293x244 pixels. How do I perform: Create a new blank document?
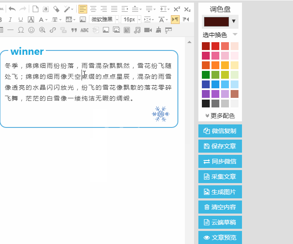(35, 9)
